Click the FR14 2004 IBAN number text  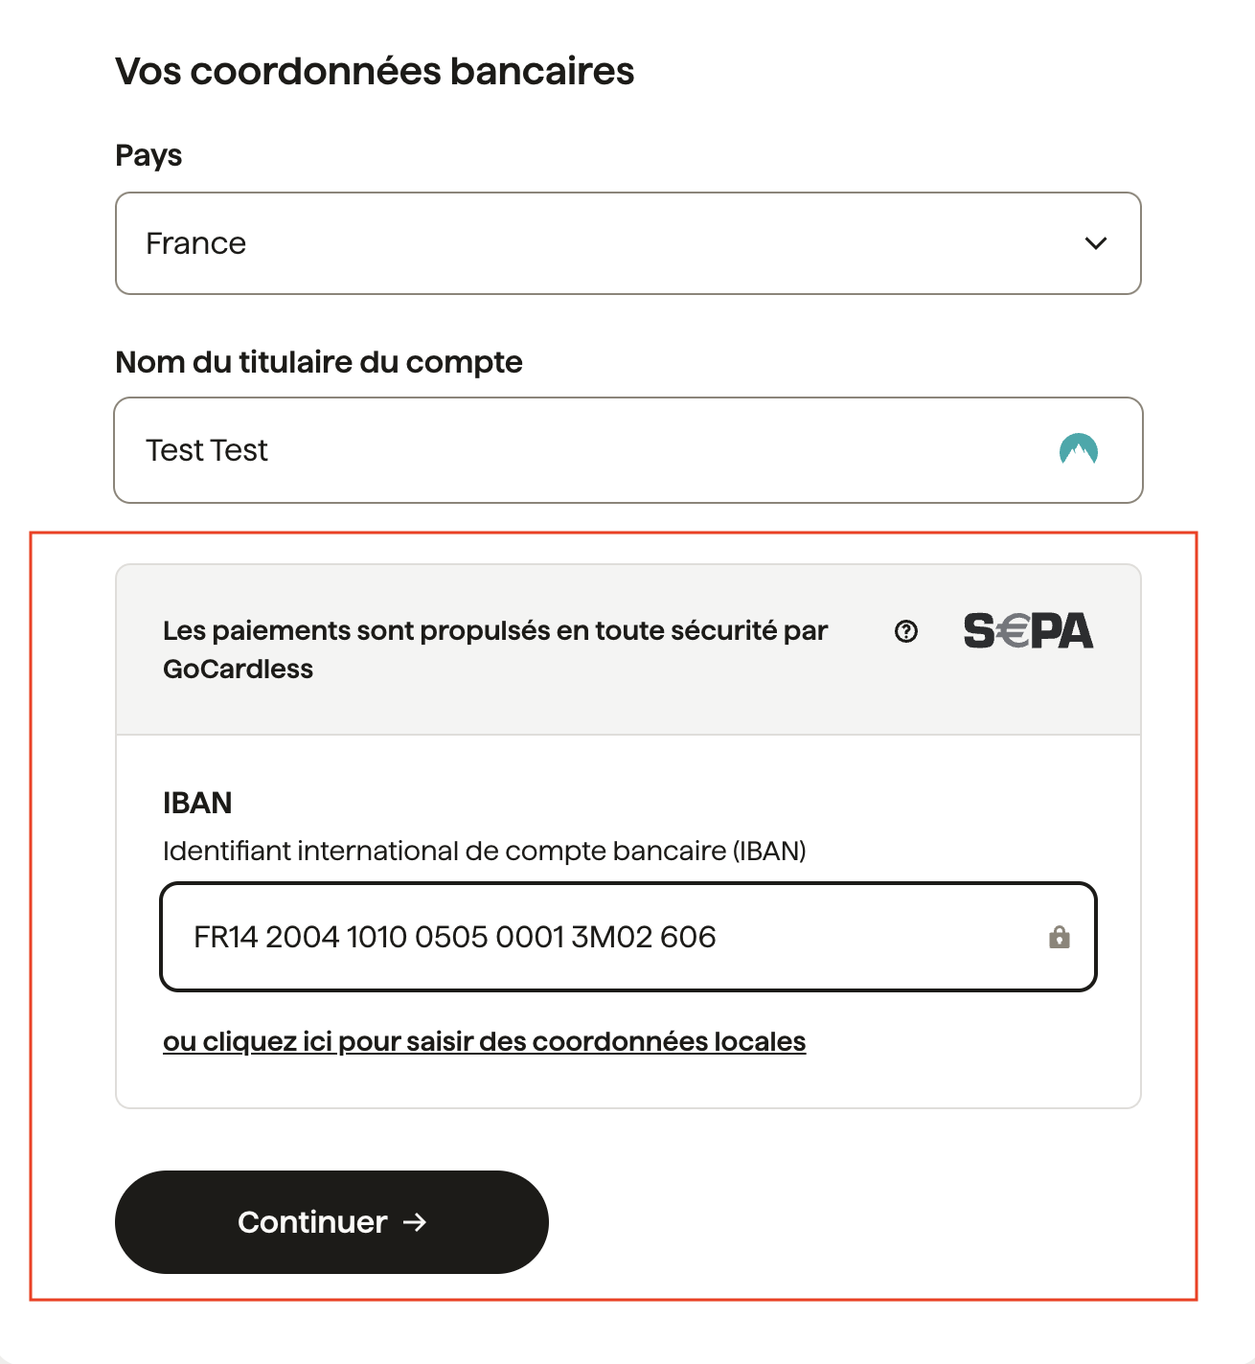coord(454,937)
